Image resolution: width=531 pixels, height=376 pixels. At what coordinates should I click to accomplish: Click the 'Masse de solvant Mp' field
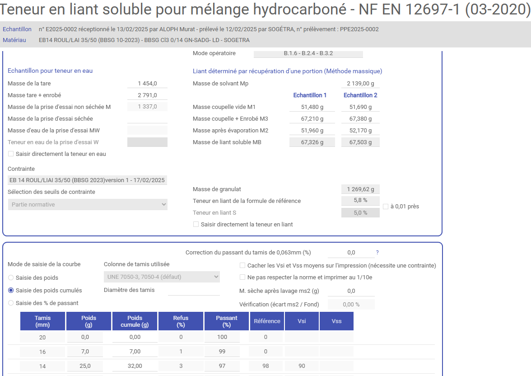click(x=360, y=84)
